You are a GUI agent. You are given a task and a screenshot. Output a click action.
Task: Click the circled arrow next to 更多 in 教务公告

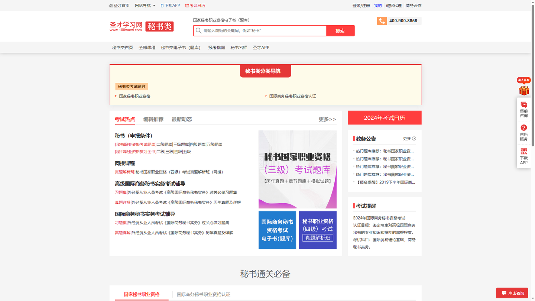414,139
